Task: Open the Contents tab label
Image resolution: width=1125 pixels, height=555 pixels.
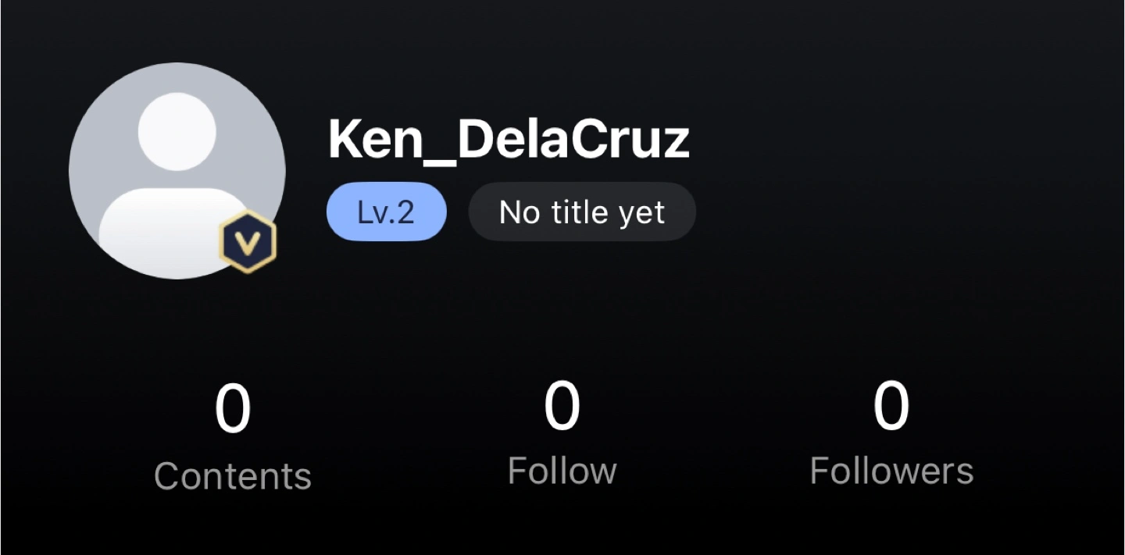Action: [233, 475]
